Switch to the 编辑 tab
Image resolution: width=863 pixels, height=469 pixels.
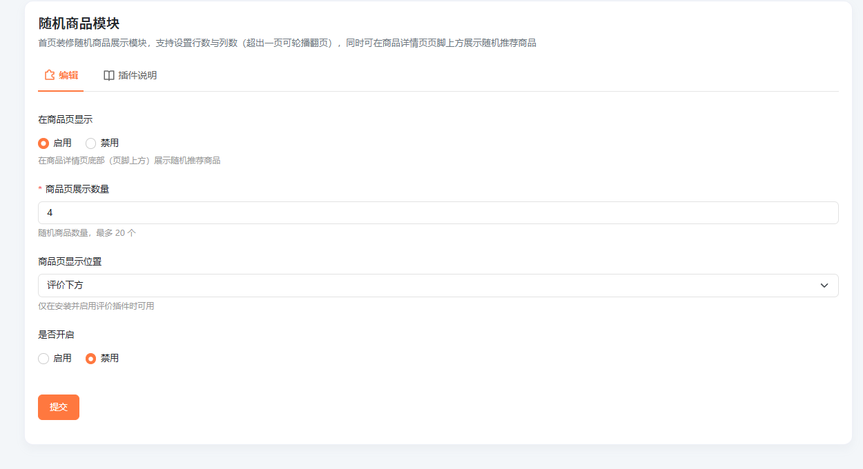tap(61, 75)
